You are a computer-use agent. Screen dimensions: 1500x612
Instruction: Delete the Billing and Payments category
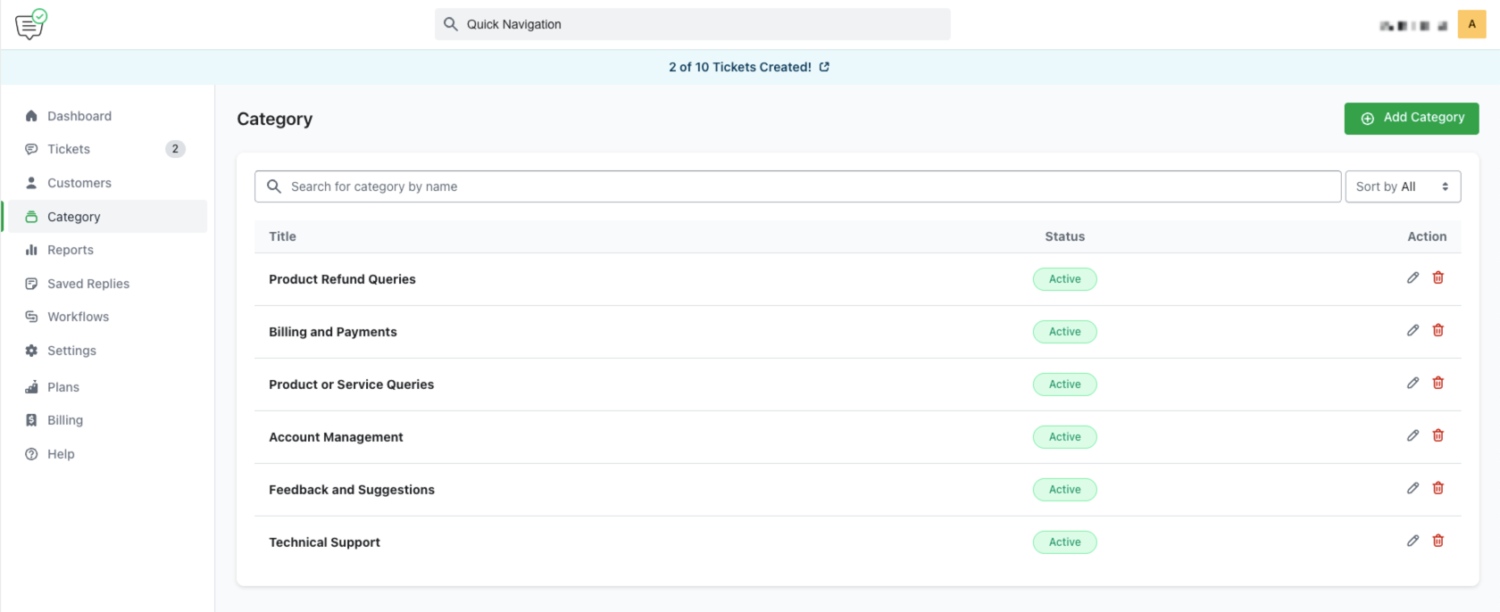(1437, 330)
